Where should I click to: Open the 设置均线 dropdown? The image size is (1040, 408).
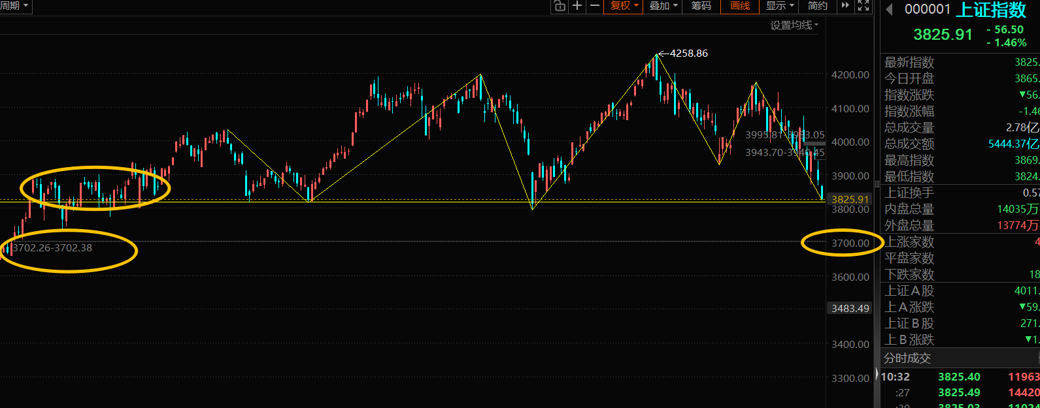(794, 25)
